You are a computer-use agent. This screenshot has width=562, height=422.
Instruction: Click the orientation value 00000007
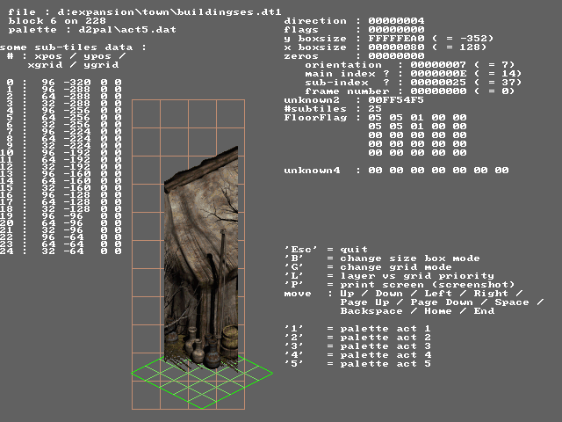point(438,65)
